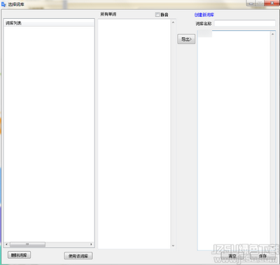Click the 清空 (clear) button

pos(232,256)
